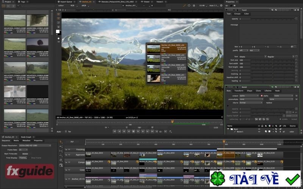Select the white color swatch in viewer toolbar
Screen dimensions: 303x189
click(x=58, y=32)
